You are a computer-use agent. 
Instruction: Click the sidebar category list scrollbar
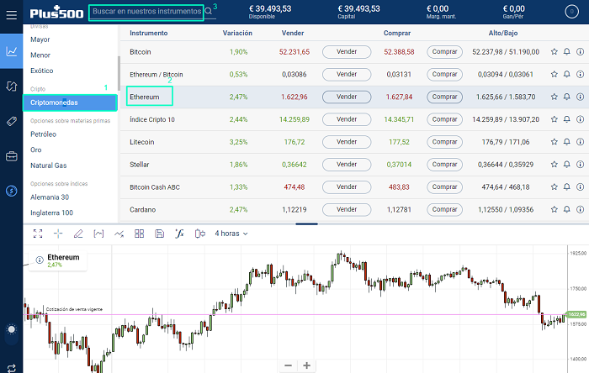click(x=119, y=73)
